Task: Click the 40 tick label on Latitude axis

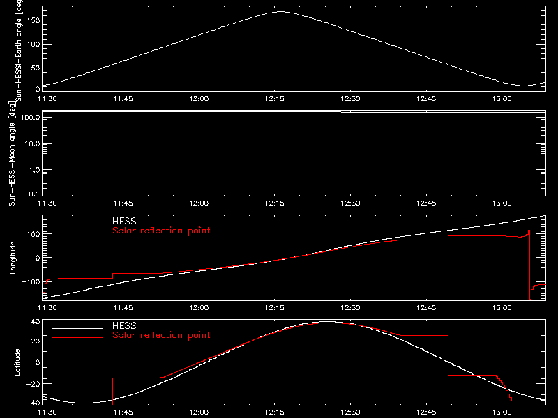Action: (x=36, y=322)
